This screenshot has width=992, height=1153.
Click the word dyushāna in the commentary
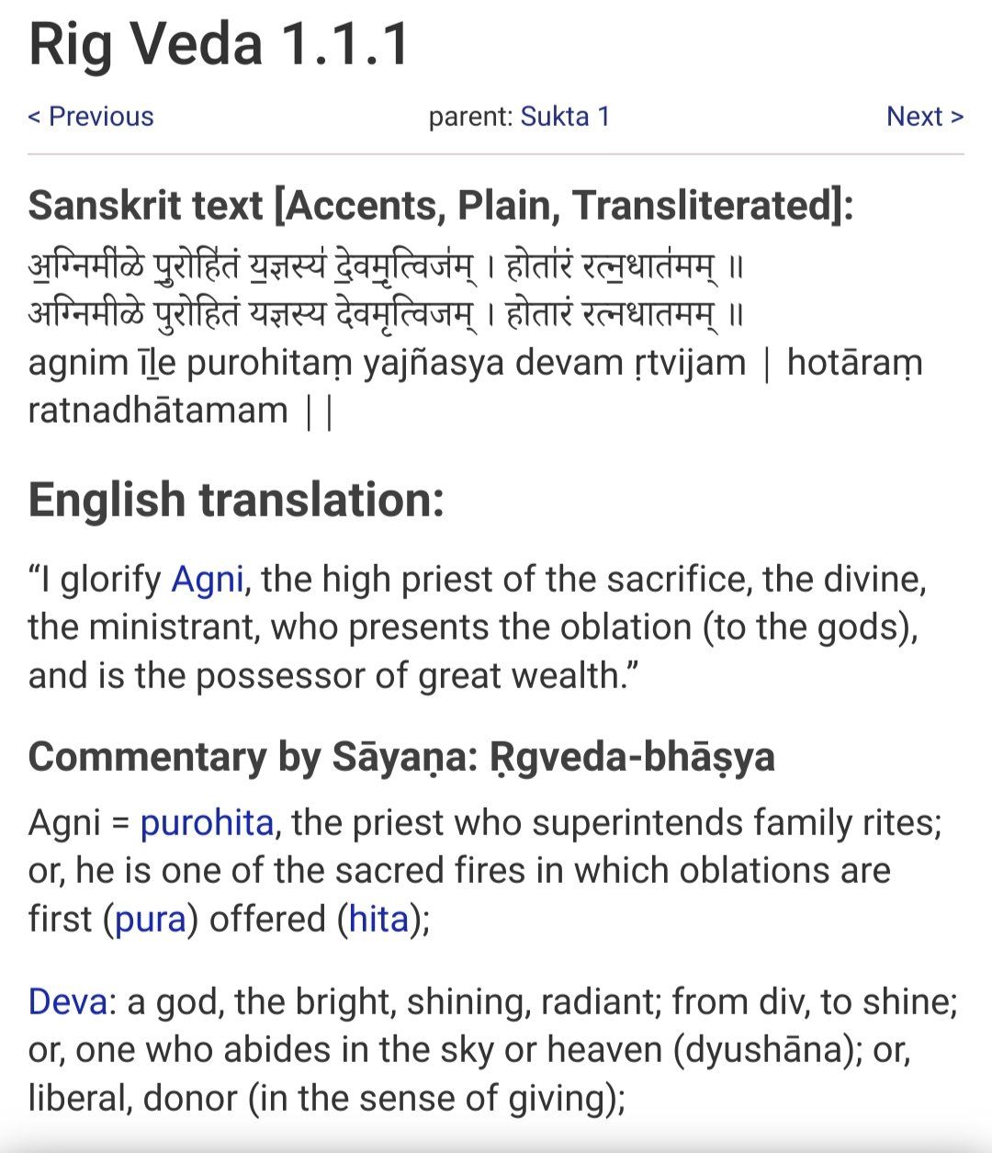[763, 1049]
